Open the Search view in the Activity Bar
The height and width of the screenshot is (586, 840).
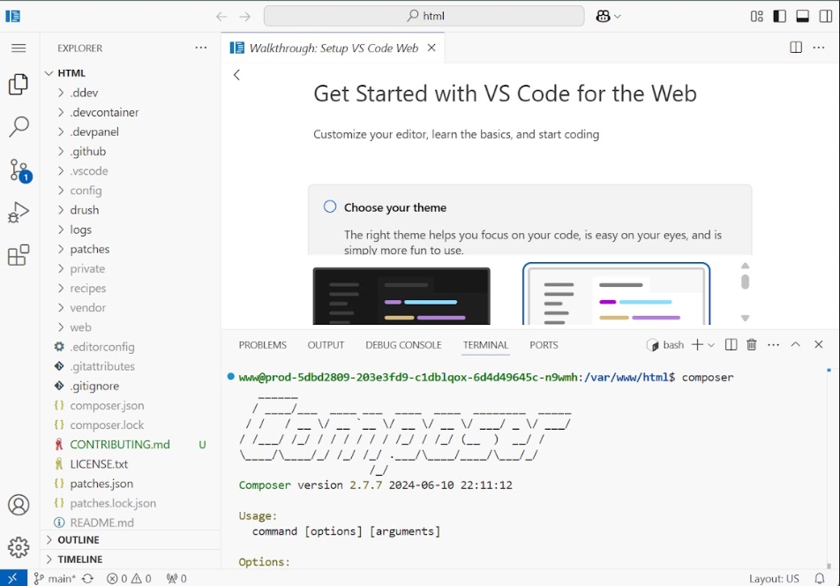pos(19,127)
